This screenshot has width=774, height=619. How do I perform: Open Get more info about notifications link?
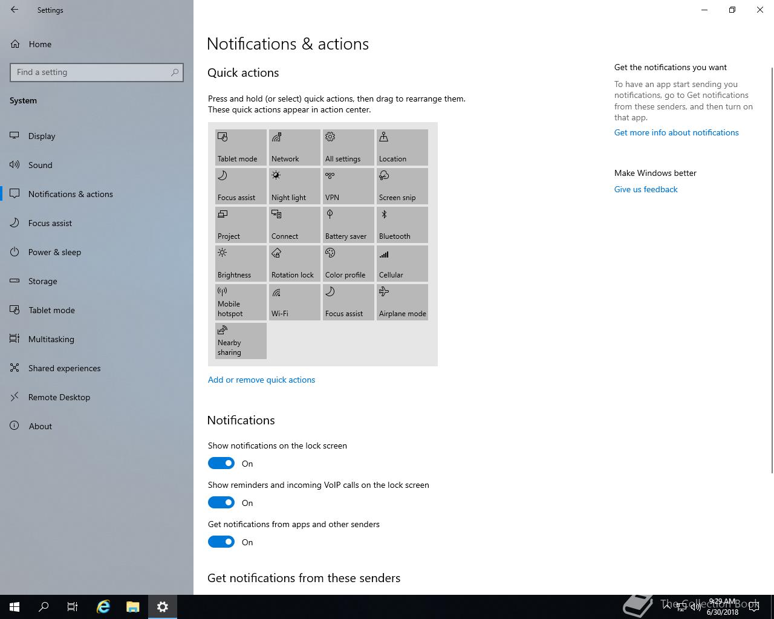[676, 132]
